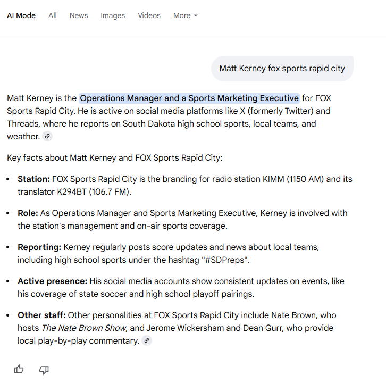Click the 'Key facts about Matt Kerney' line
The image size is (386, 383).
tap(114, 157)
